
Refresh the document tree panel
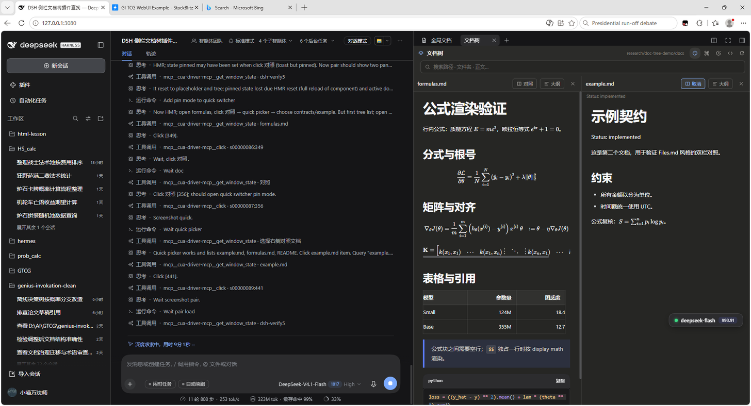point(742,53)
